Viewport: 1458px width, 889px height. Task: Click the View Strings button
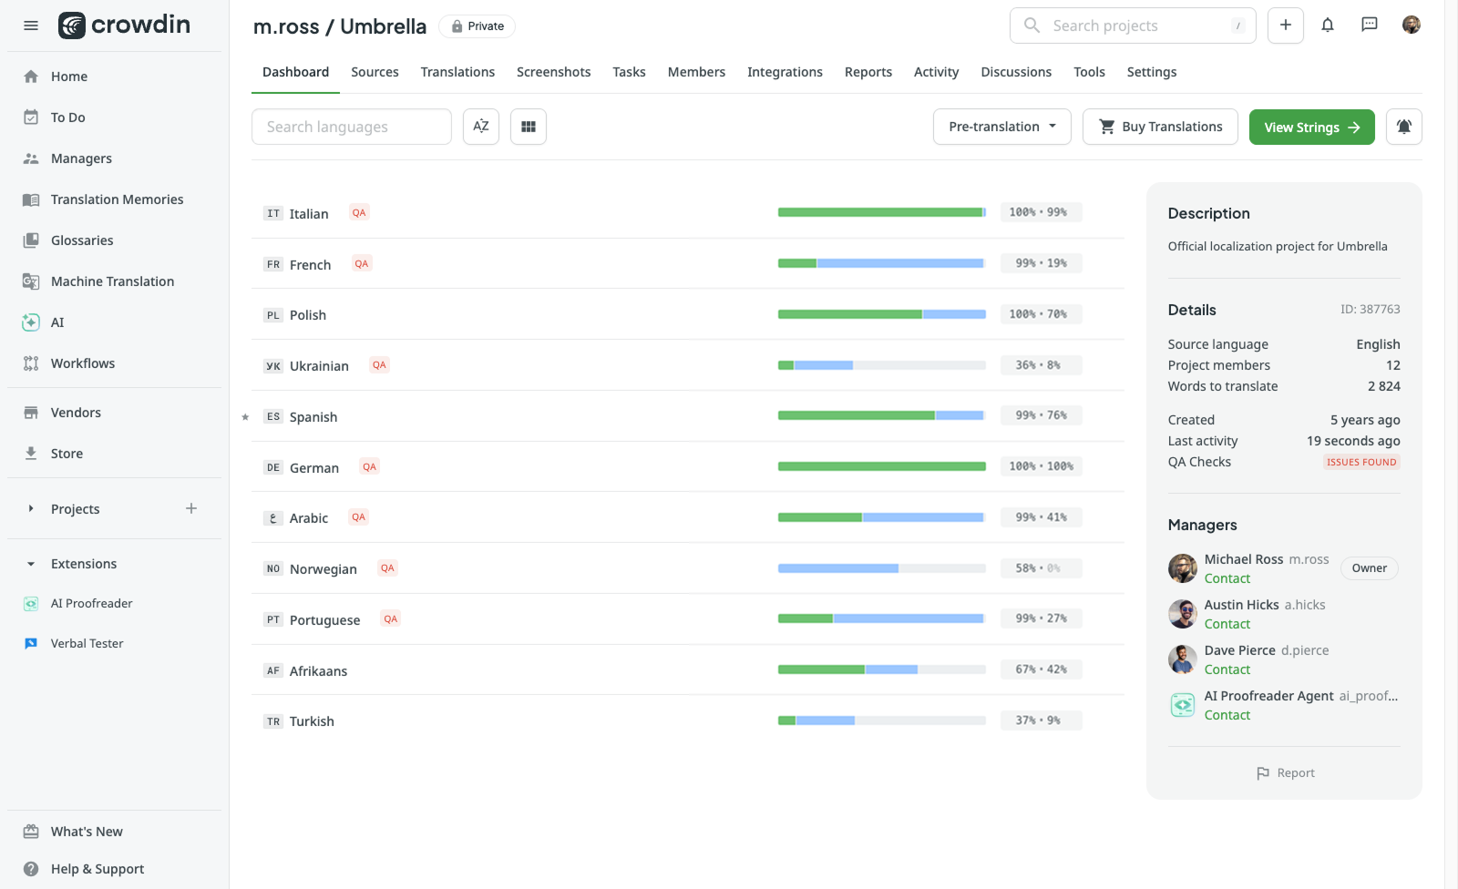(1311, 127)
